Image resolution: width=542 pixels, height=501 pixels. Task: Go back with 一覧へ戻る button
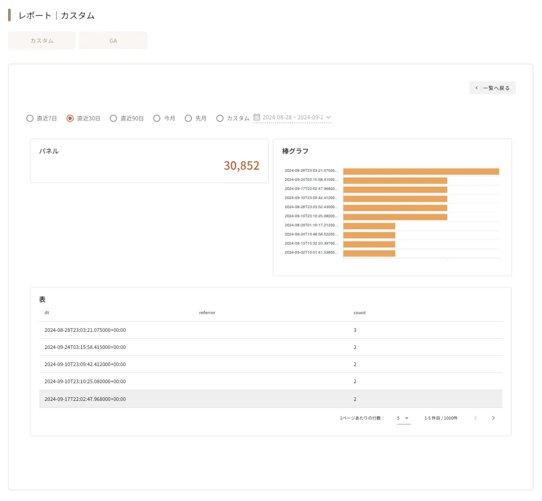pos(492,88)
